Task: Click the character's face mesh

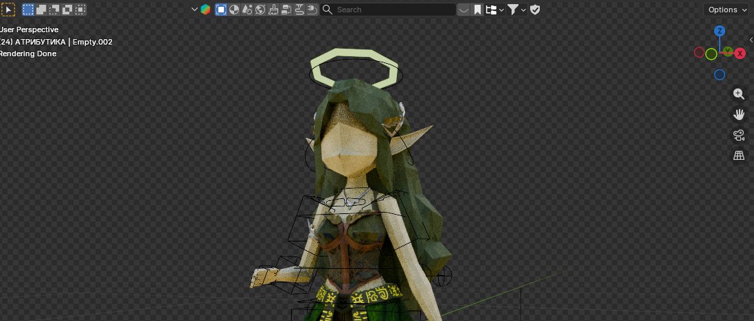Action: [x=347, y=148]
